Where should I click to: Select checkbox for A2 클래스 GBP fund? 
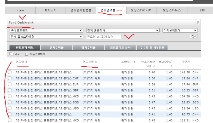click(10, 90)
